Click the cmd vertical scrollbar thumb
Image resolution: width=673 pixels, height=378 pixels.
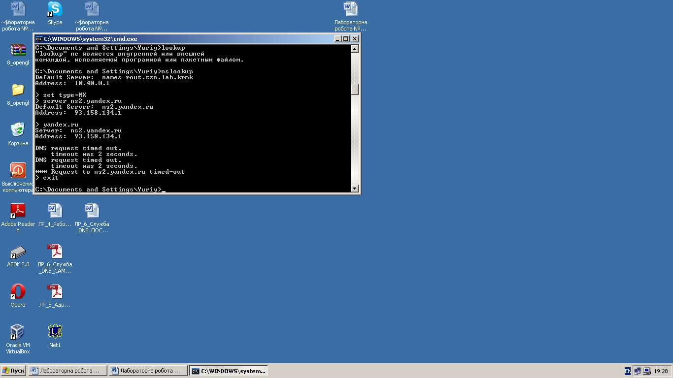[x=354, y=90]
